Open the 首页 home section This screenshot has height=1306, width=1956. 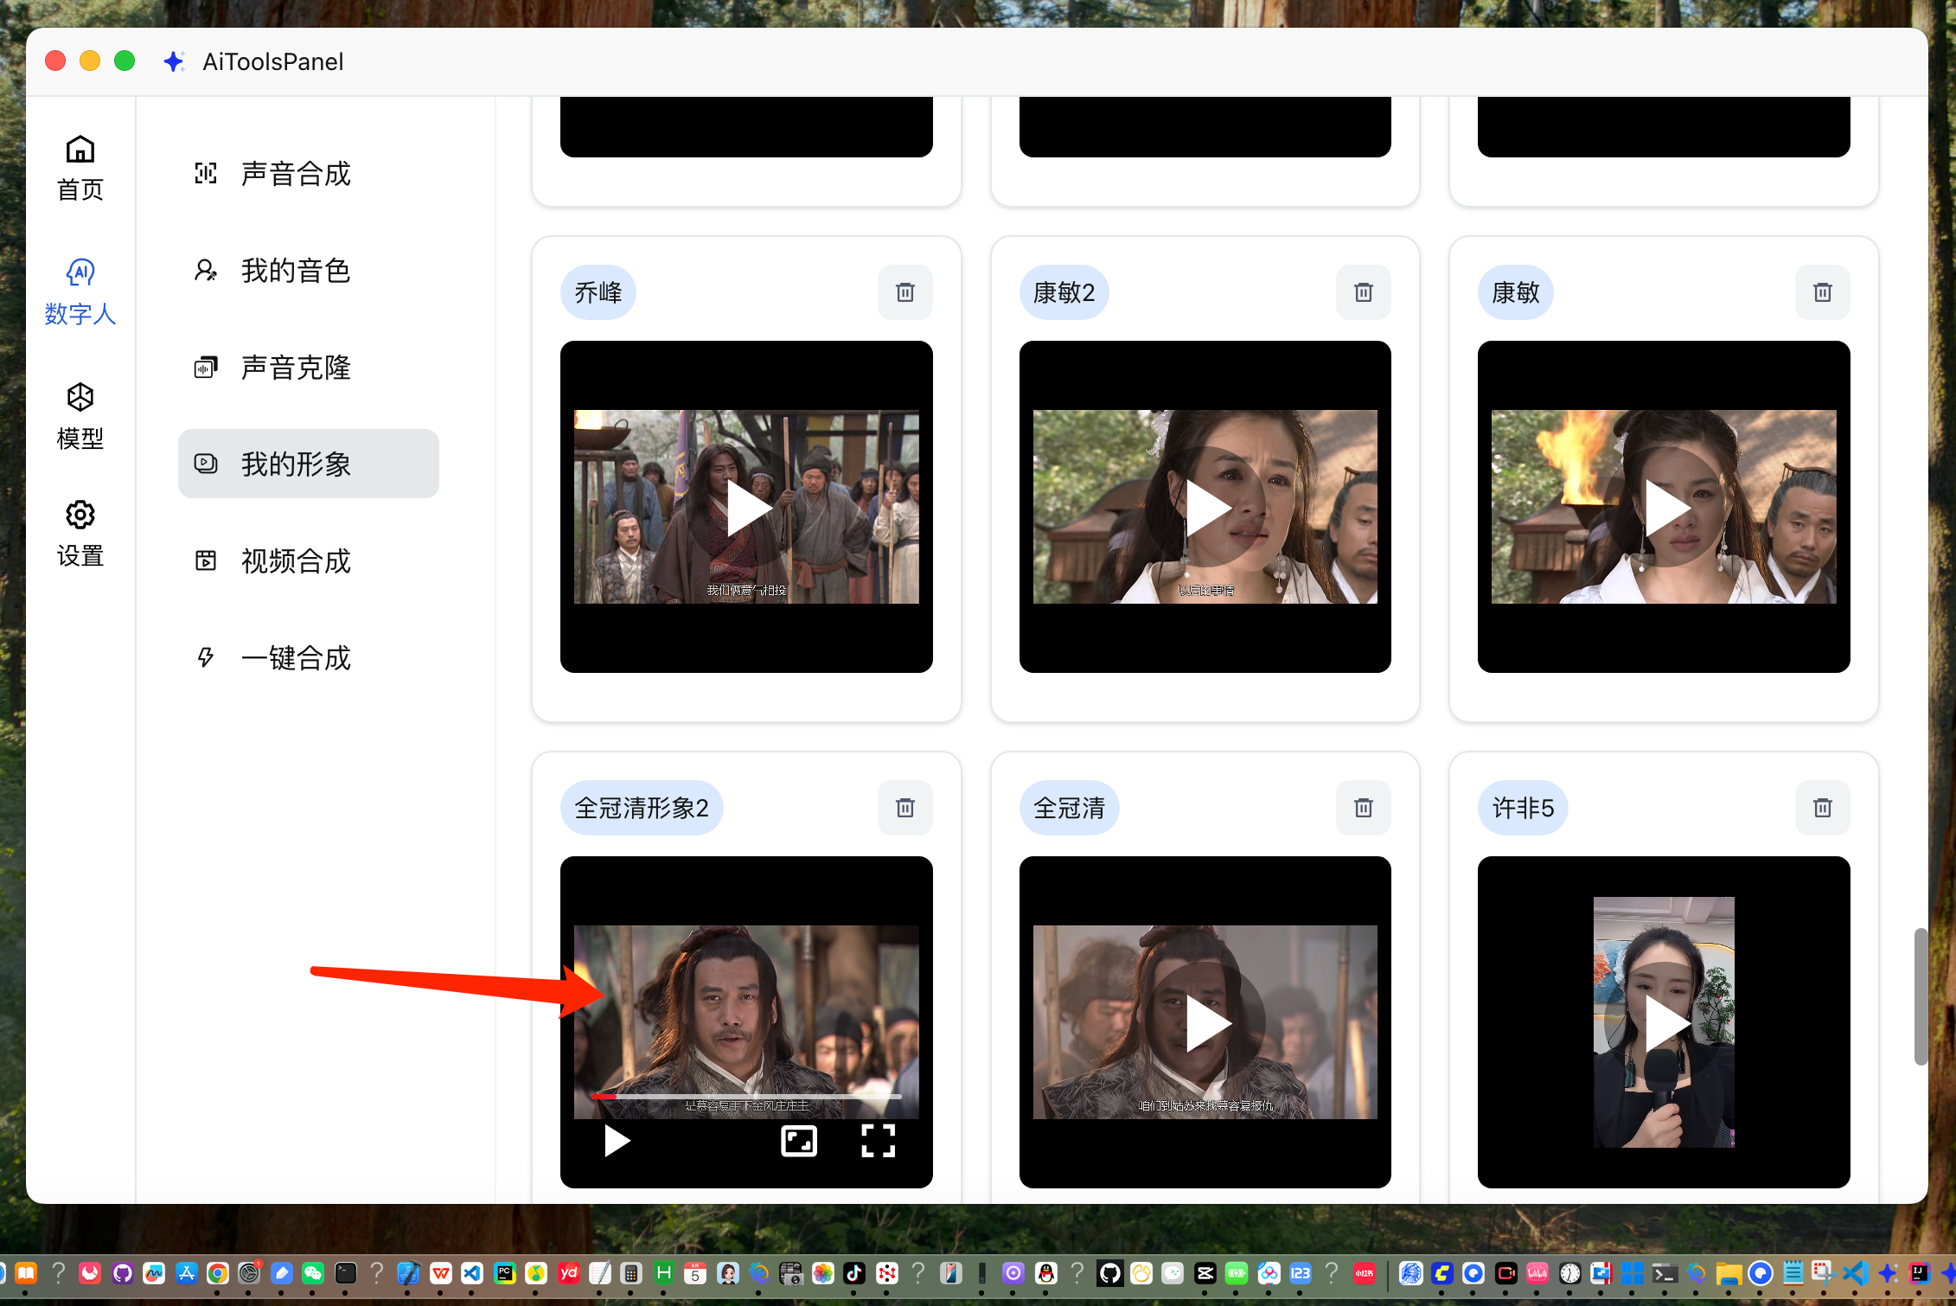coord(80,168)
